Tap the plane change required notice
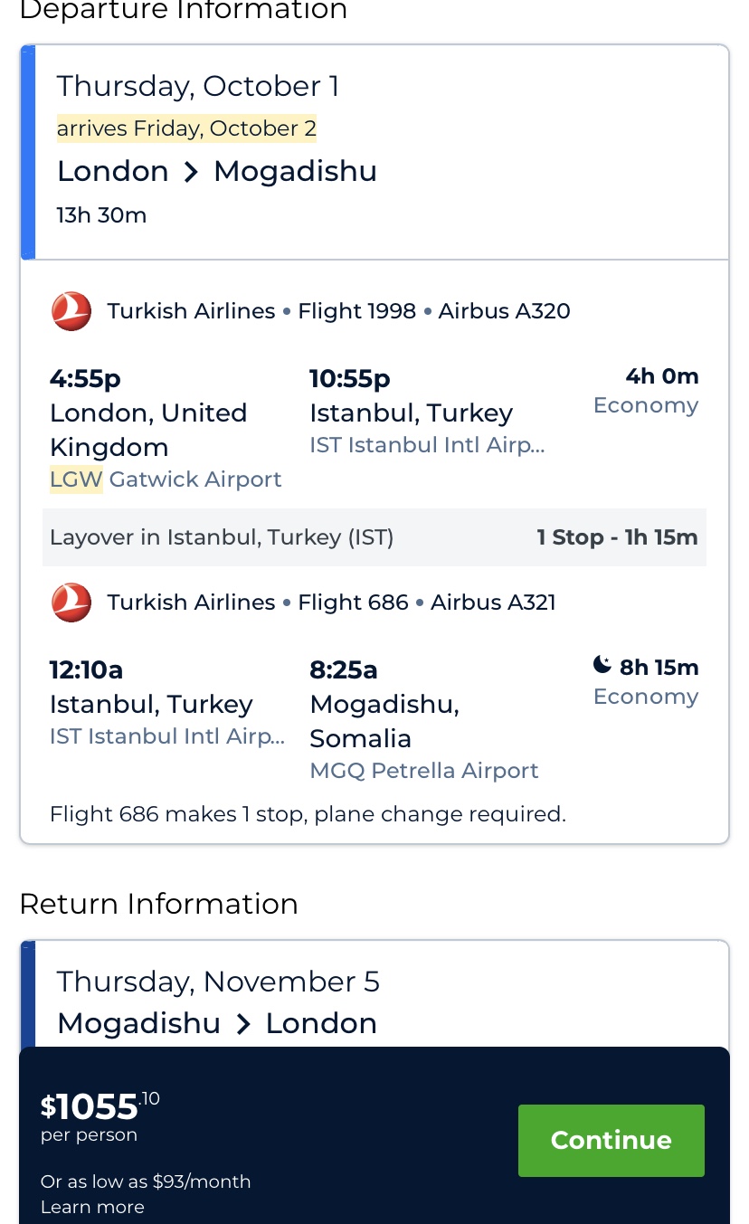This screenshot has width=749, height=1224. (x=308, y=814)
